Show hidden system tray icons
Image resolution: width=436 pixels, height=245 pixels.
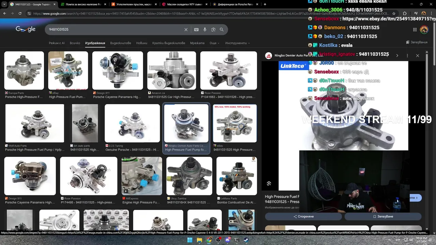[x=390, y=240]
